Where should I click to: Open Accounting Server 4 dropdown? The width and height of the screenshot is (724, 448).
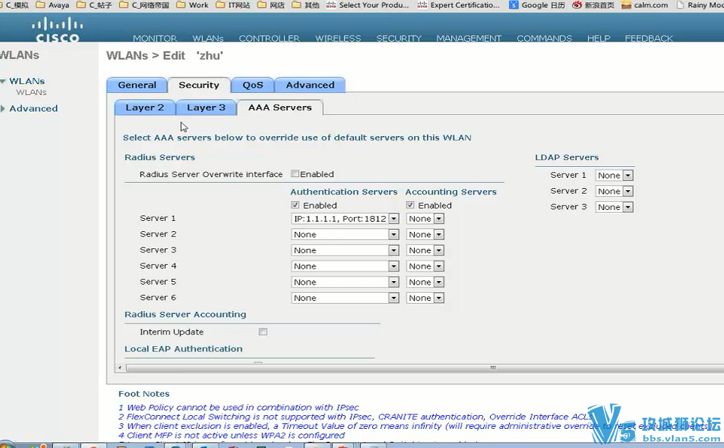pyautogui.click(x=425, y=266)
